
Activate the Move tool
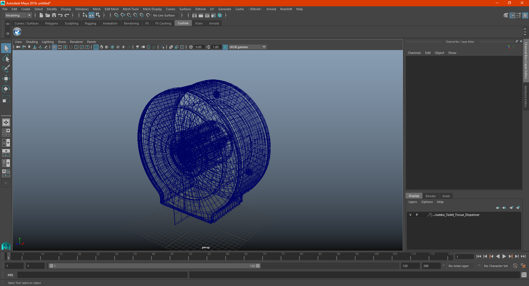[6, 79]
